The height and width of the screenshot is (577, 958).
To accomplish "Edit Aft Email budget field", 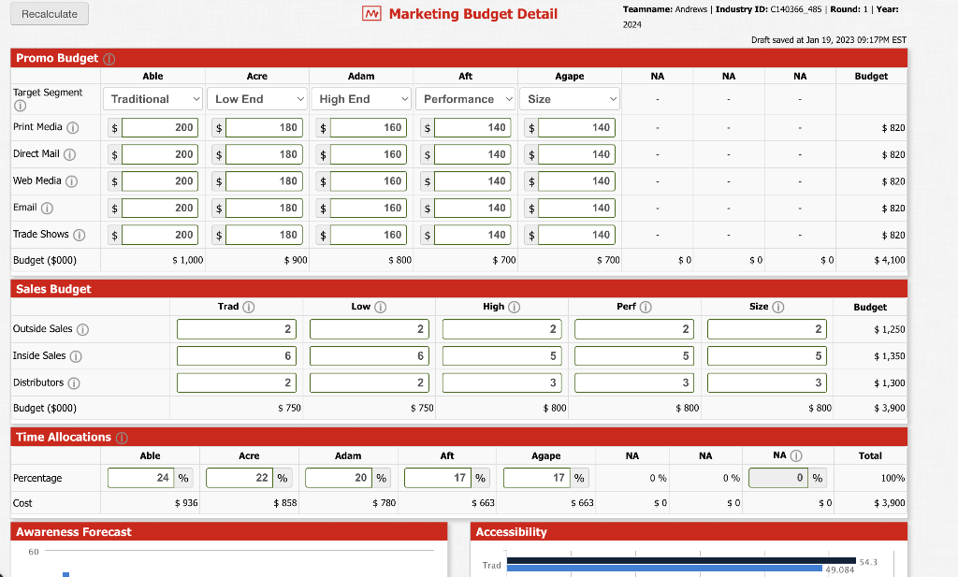I will click(472, 209).
